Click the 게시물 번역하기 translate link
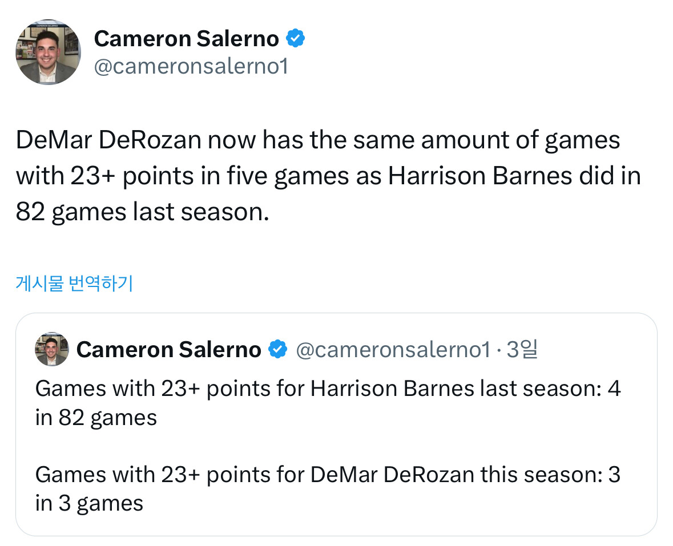The height and width of the screenshot is (546, 673). coord(74,282)
